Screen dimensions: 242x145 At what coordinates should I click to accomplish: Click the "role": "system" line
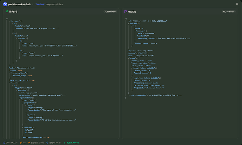pyautogui.click(x=22, y=26)
